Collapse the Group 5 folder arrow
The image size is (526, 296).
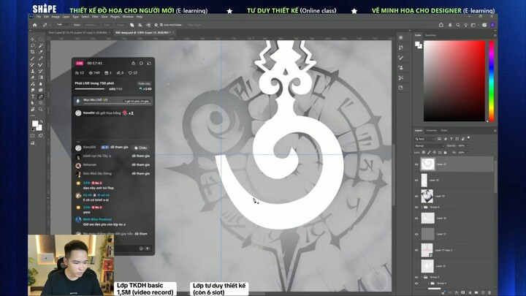tap(422, 277)
